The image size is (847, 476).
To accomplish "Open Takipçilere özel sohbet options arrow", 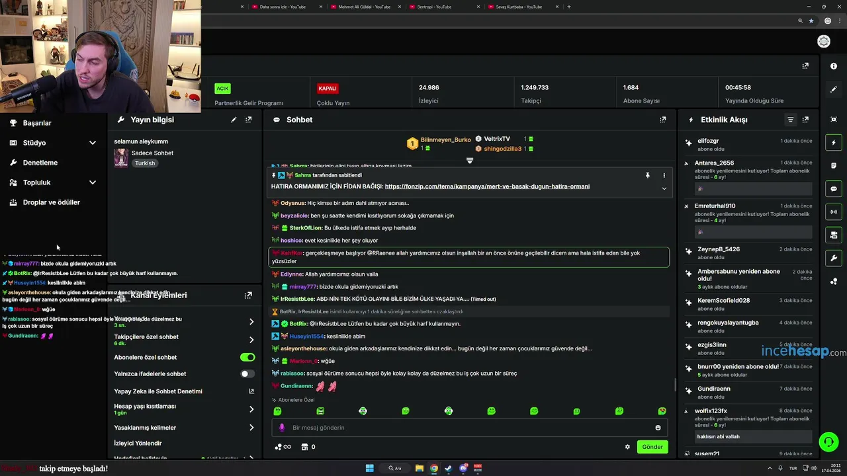I will [251, 340].
